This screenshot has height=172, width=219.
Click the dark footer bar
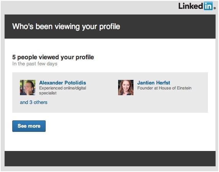110,159
